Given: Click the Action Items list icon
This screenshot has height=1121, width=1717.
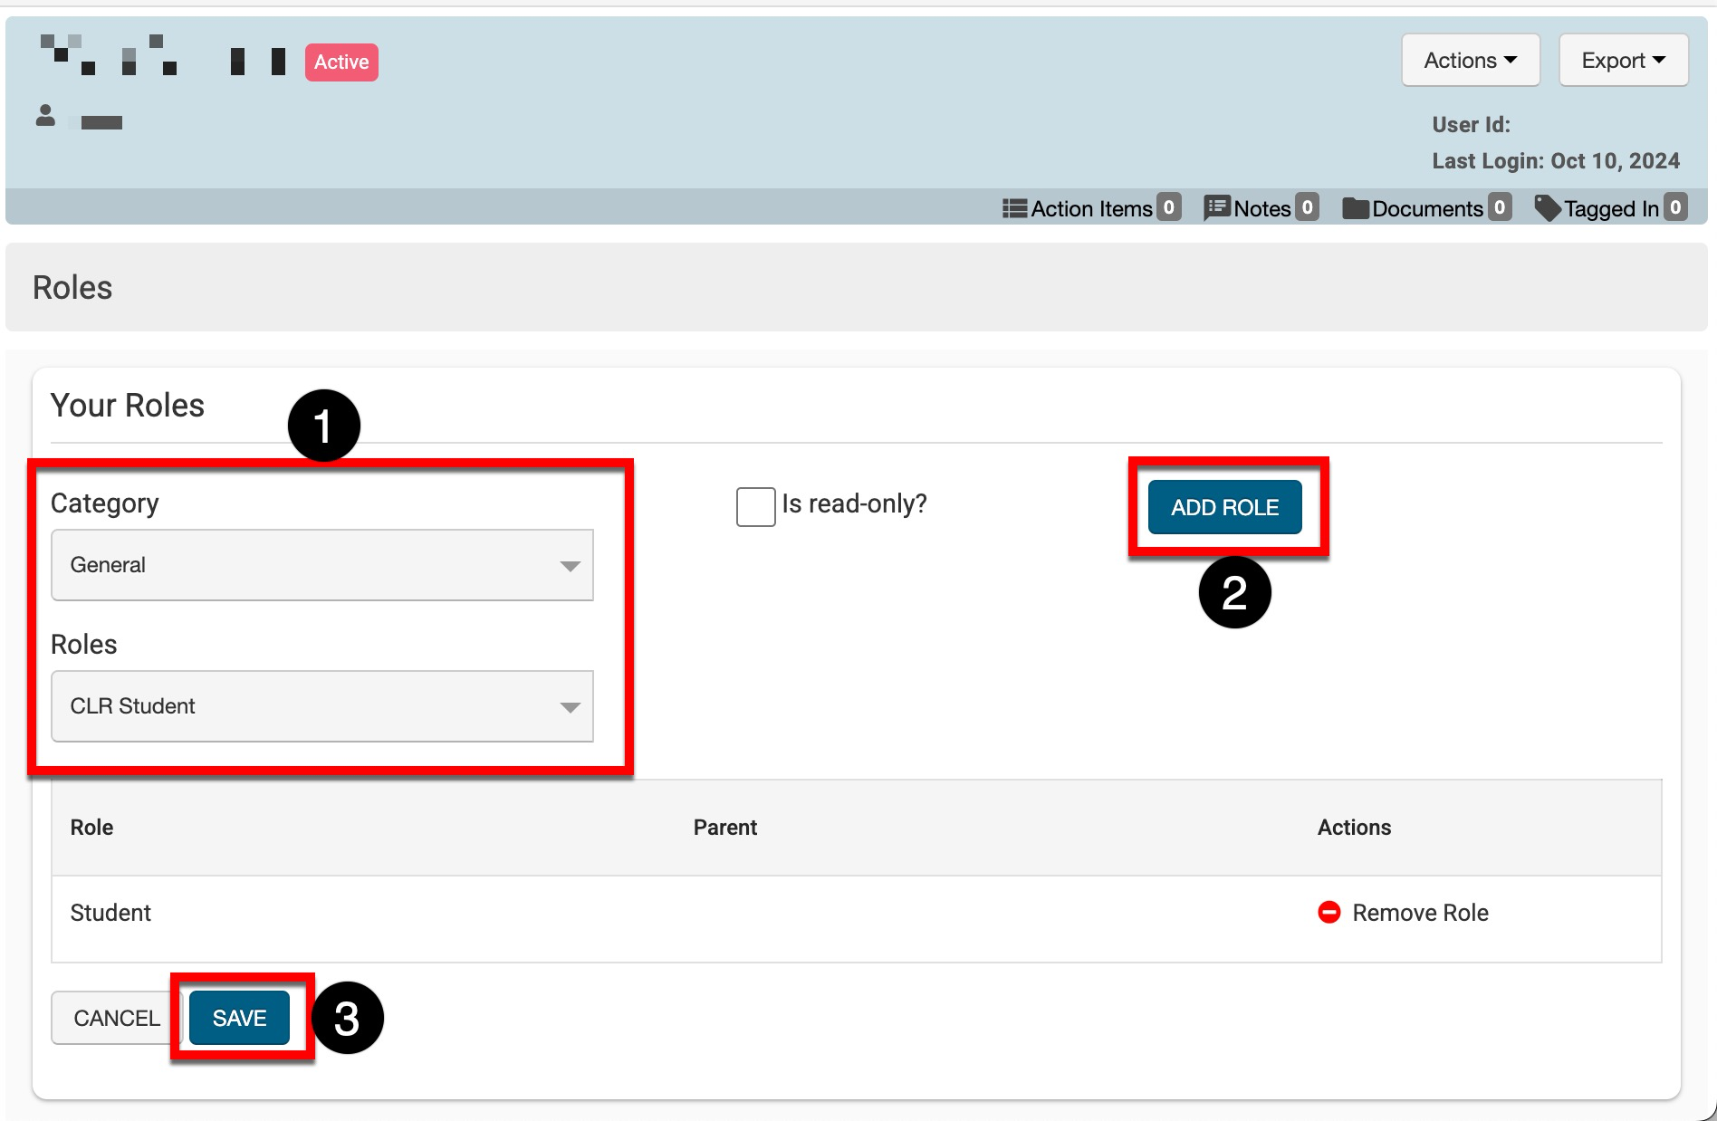Looking at the screenshot, I should (1014, 209).
